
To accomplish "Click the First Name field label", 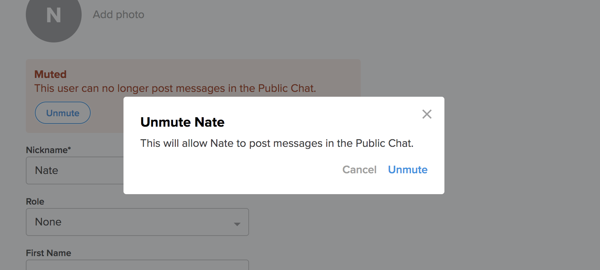I will [48, 253].
